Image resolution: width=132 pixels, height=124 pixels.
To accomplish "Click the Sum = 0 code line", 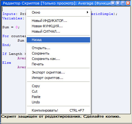I will [11, 27].
